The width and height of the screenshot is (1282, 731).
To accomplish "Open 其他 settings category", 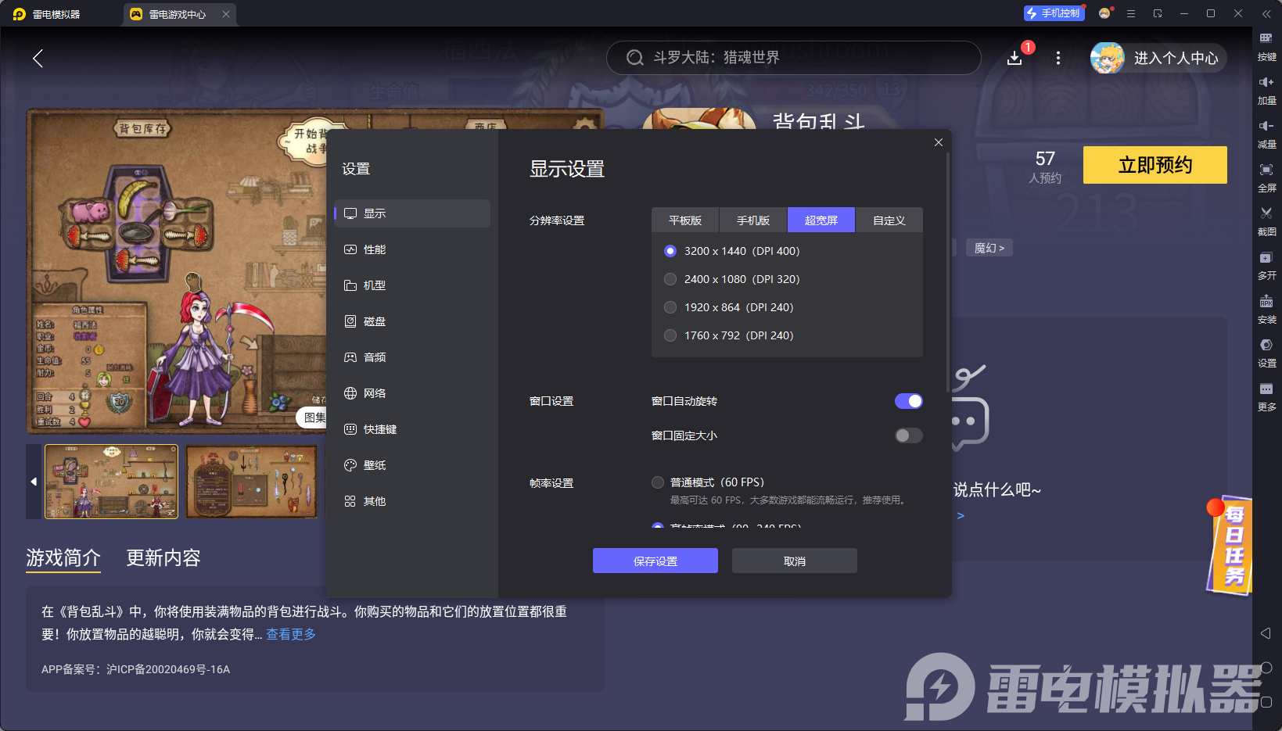I will pyautogui.click(x=412, y=501).
